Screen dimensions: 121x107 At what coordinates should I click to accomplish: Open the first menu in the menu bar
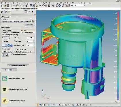[x=2, y=3]
